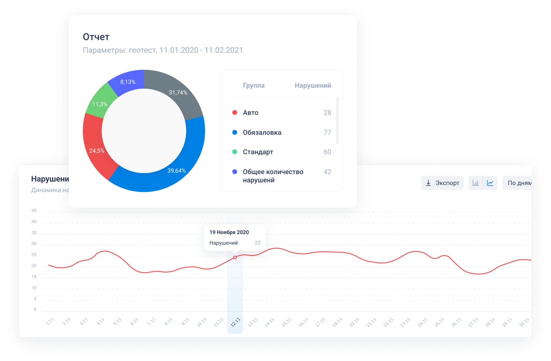Switch to bar chart view icon
Viewport: 551px width, 361px height.
pos(476,183)
